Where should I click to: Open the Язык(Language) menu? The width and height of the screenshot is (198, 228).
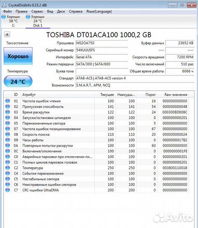(x=99, y=11)
